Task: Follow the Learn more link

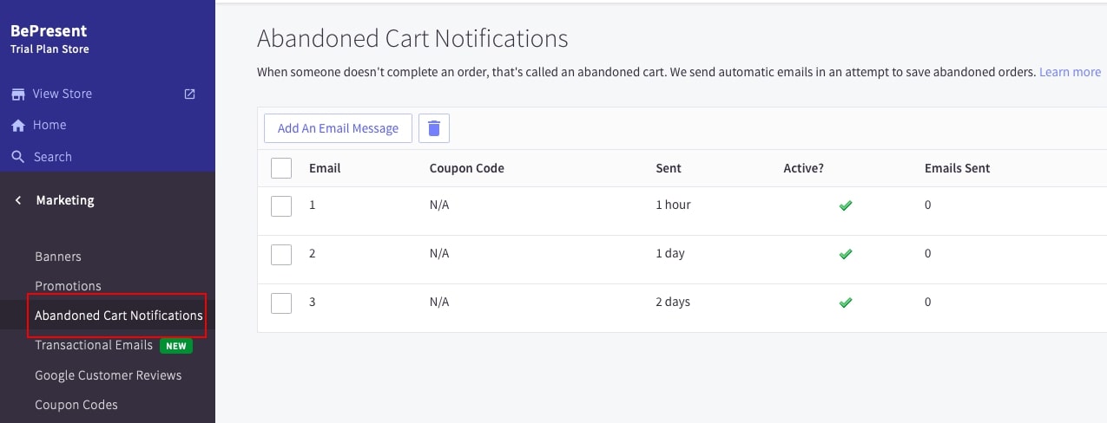Action: pos(1070,72)
